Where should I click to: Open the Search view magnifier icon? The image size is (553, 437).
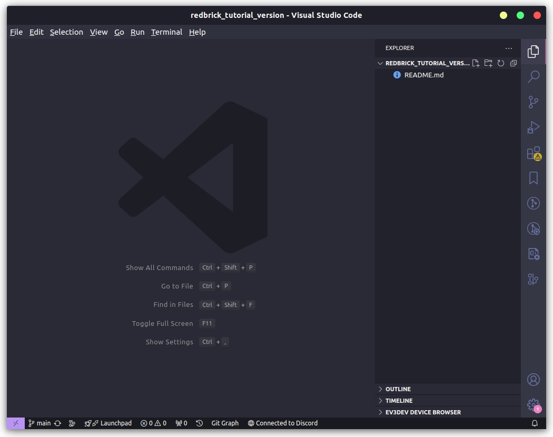(x=533, y=76)
